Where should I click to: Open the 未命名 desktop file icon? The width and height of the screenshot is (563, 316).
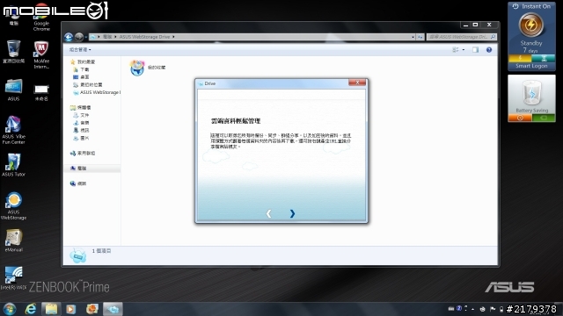(41, 92)
